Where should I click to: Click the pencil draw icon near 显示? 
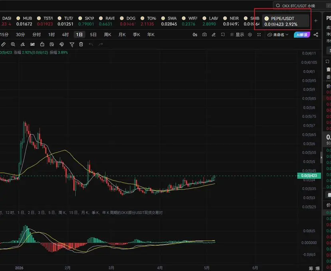[214, 35]
